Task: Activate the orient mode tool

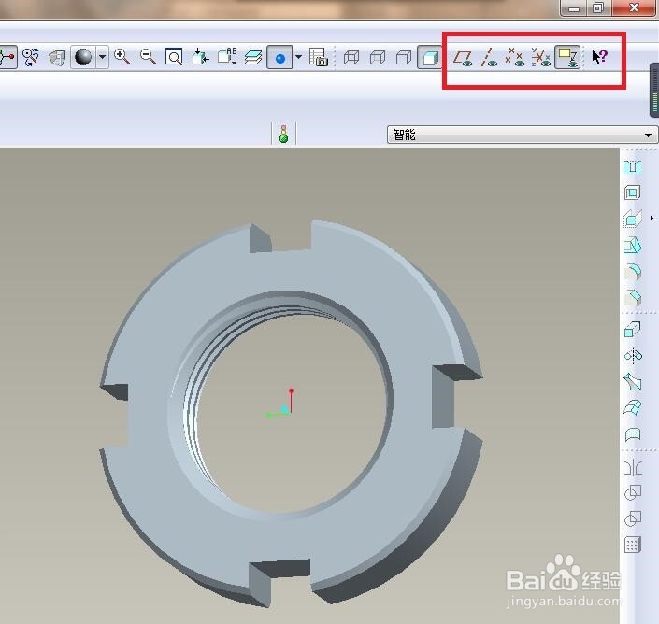Action: 31,57
